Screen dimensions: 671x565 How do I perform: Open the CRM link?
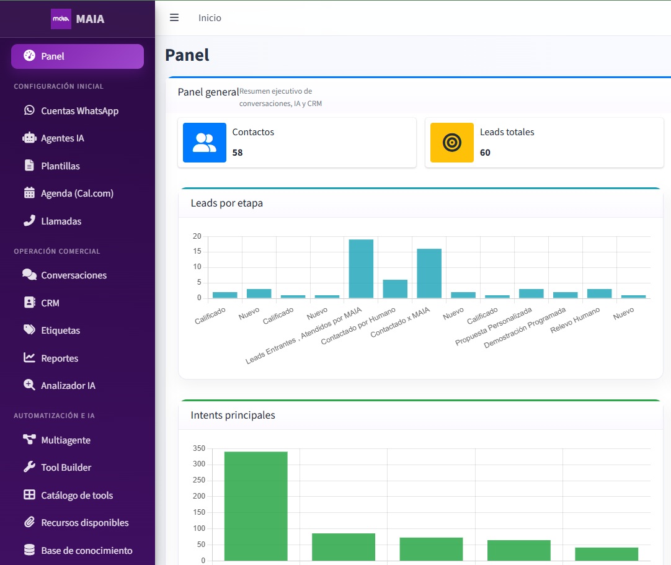click(78, 303)
